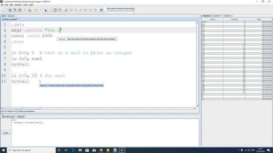
Task: Click the Backstep toolbar icon
Action: click(81, 10)
